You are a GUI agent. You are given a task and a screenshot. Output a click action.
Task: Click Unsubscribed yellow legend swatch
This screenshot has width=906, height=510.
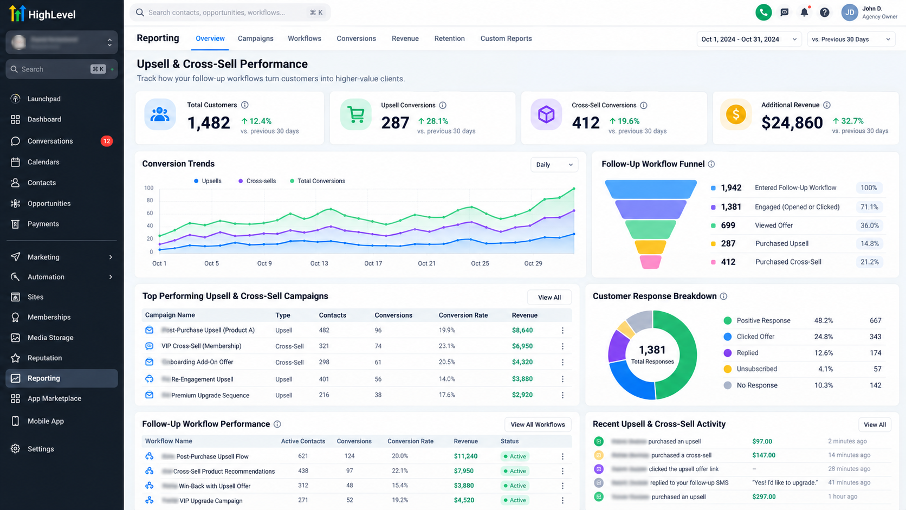(728, 369)
